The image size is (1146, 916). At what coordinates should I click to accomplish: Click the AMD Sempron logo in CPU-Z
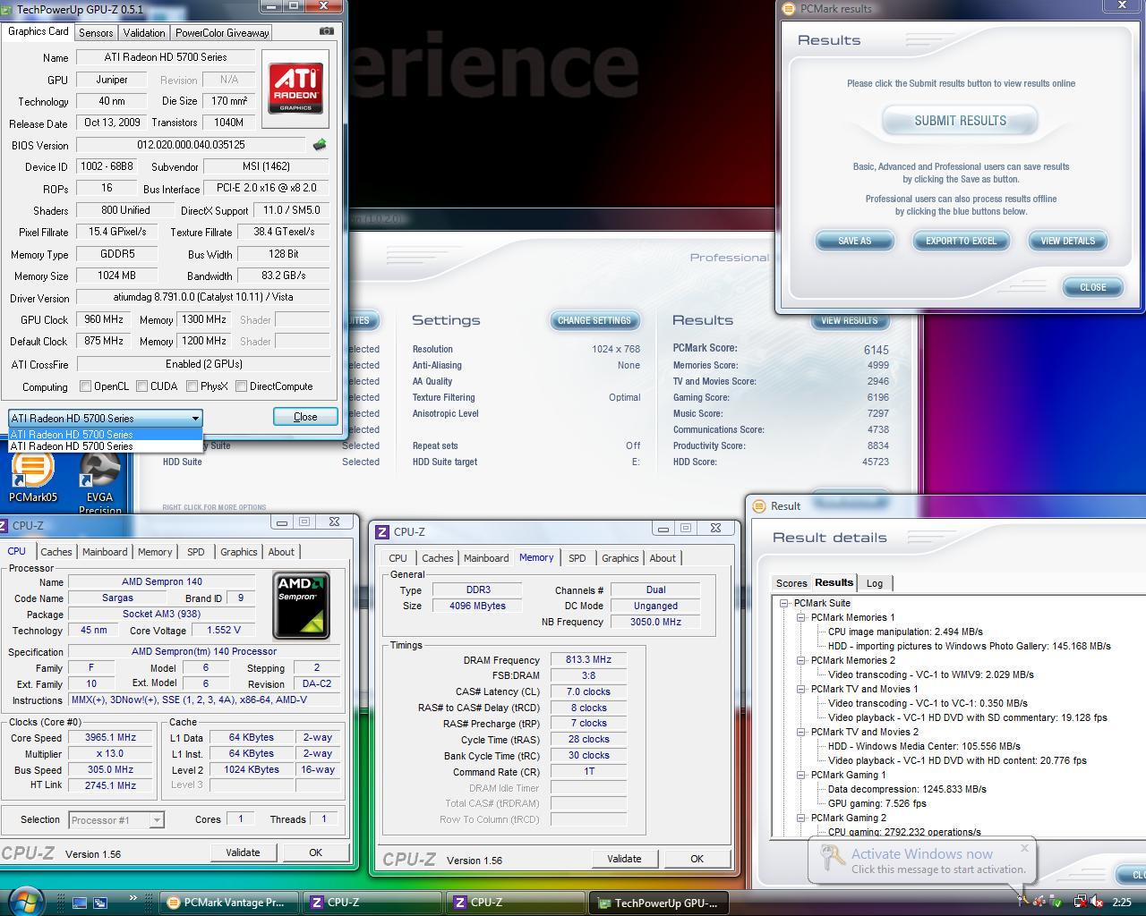[x=301, y=606]
